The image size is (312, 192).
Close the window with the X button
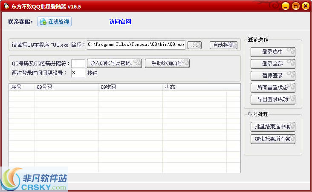[x=306, y=6]
